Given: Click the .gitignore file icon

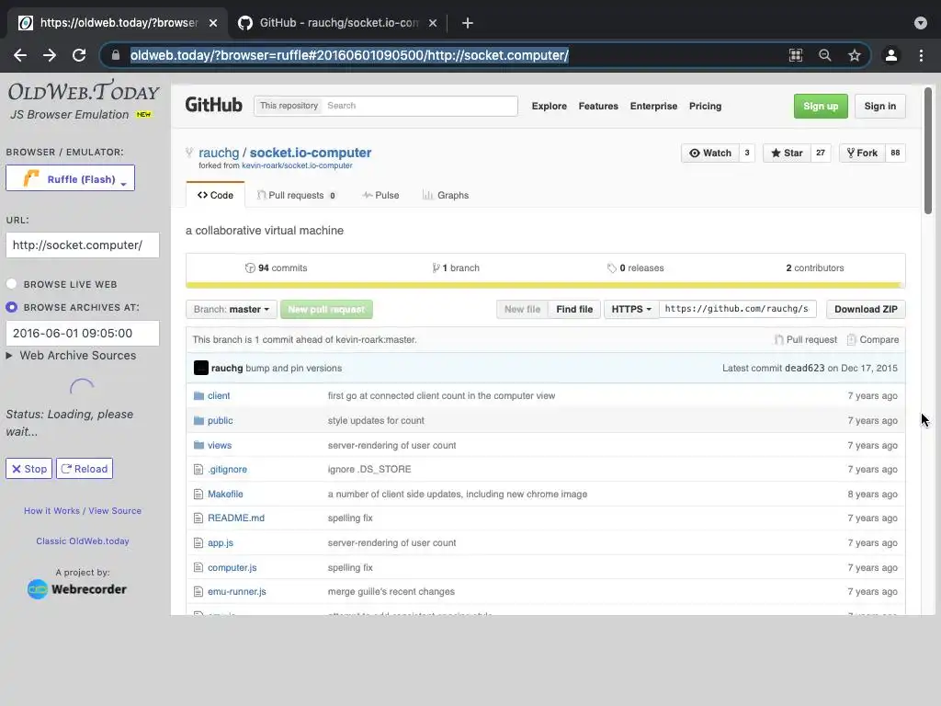Looking at the screenshot, I should click(198, 470).
